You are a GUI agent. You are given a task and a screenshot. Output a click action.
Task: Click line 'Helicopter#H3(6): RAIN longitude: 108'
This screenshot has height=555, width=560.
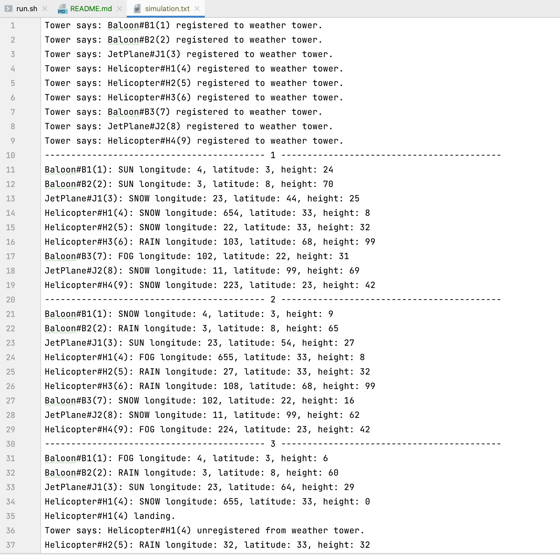pyautogui.click(x=210, y=386)
